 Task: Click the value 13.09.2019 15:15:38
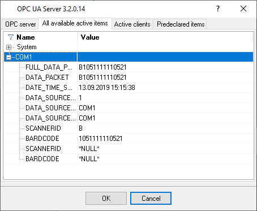(x=107, y=88)
